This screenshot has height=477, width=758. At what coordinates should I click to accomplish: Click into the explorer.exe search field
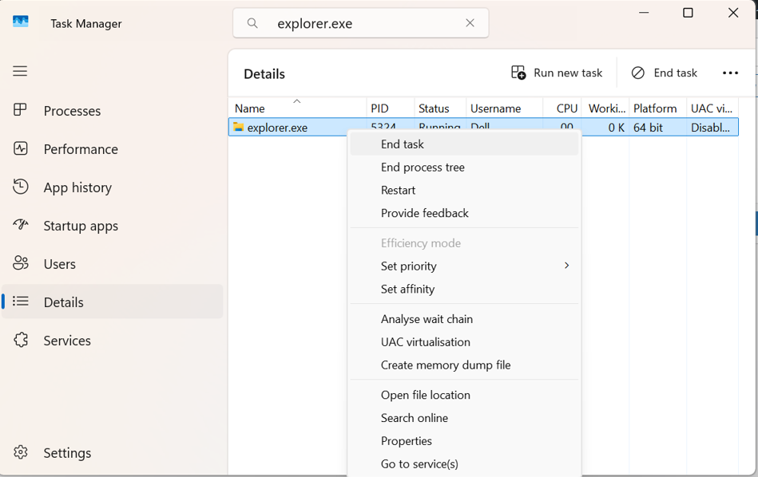click(360, 23)
